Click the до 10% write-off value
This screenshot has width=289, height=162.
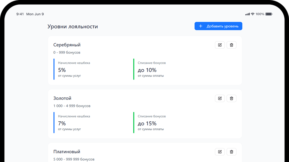point(147,70)
